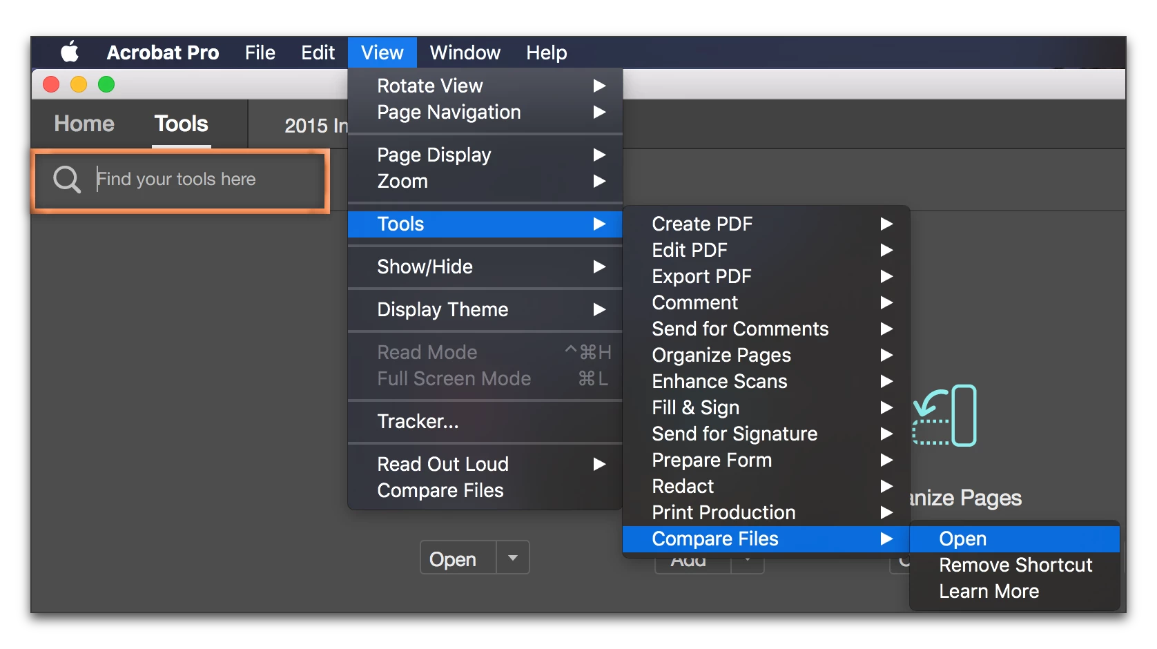Minimize window with yellow button

point(79,84)
